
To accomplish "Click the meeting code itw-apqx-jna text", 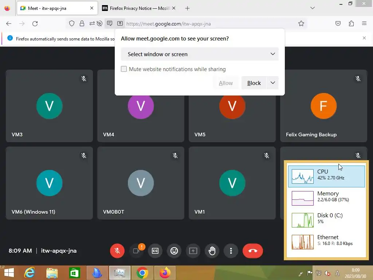I will coord(59,251).
